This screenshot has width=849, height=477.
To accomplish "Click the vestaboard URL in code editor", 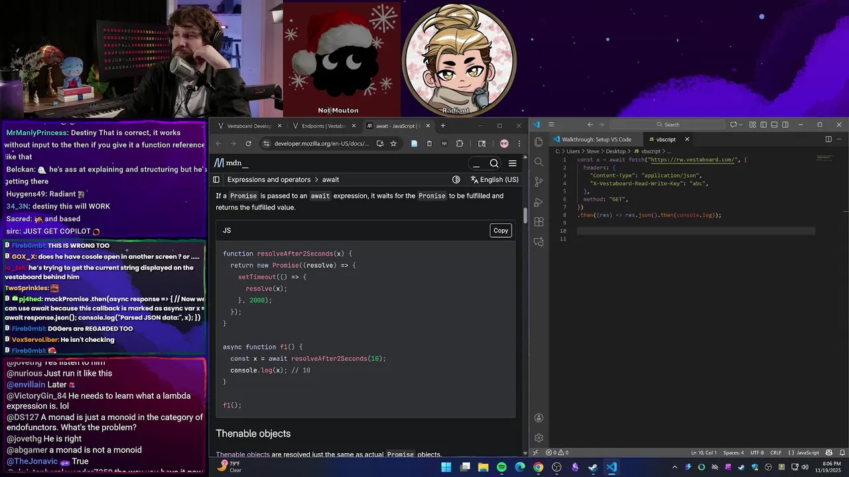I will click(x=692, y=160).
